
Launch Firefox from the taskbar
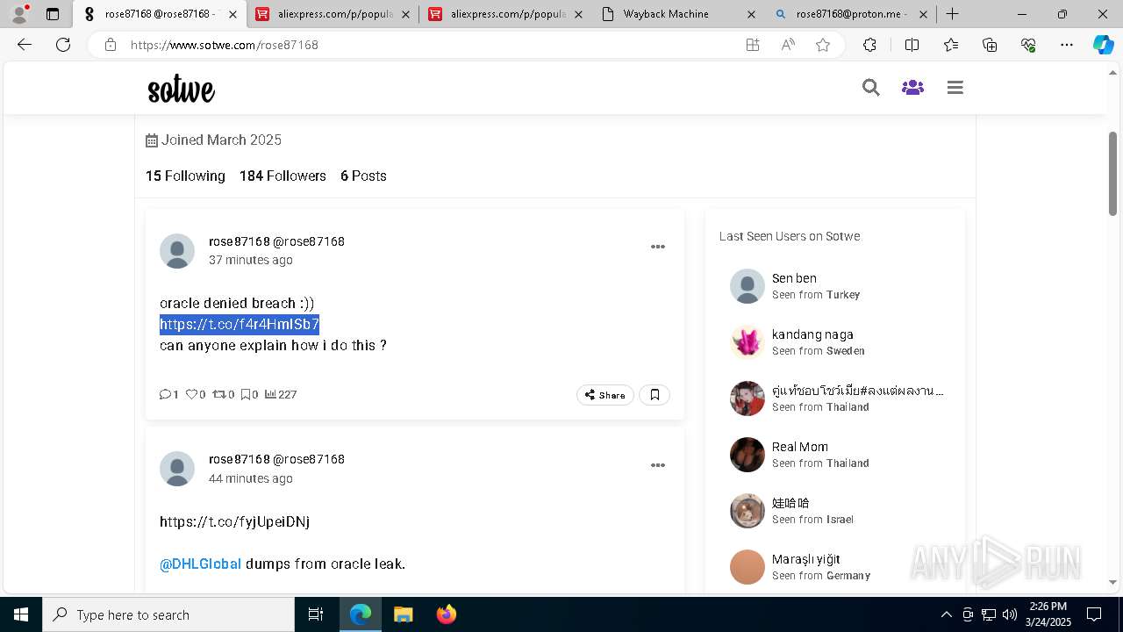(446, 614)
